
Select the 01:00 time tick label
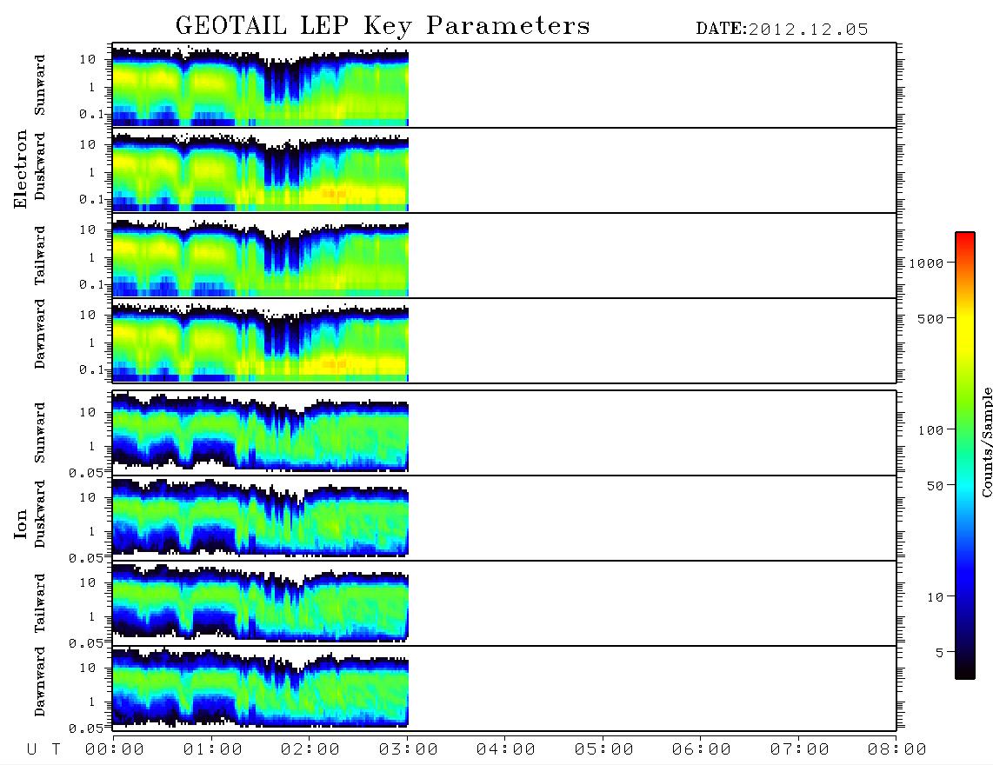pos(213,750)
